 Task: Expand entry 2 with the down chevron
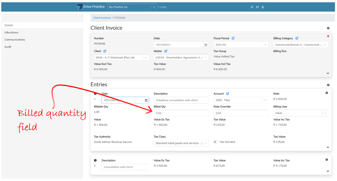point(328,171)
